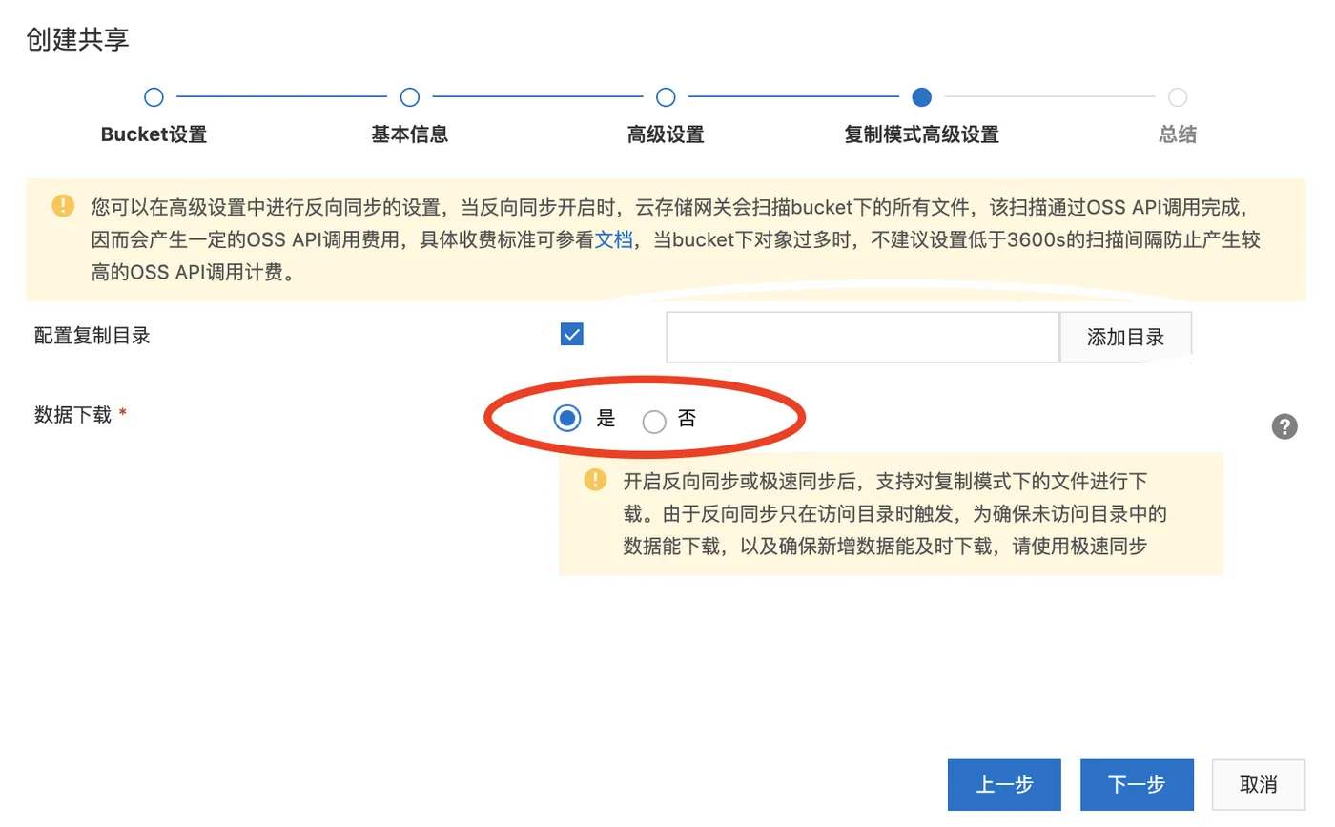Image resolution: width=1335 pixels, height=827 pixels.
Task: Click the 基本信息 step label
Action: coord(410,134)
